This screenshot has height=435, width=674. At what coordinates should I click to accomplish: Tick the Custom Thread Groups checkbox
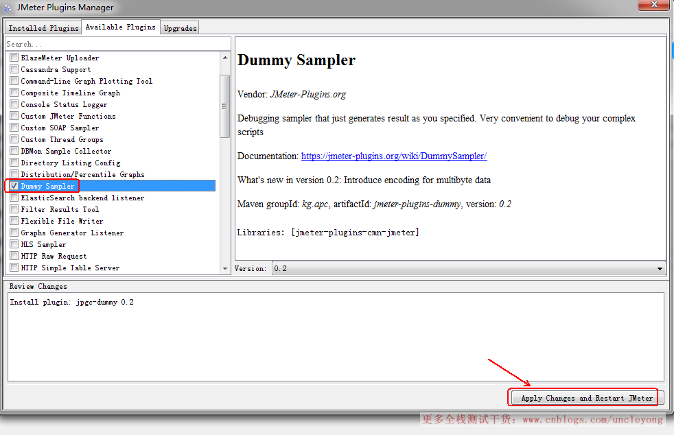pos(14,139)
